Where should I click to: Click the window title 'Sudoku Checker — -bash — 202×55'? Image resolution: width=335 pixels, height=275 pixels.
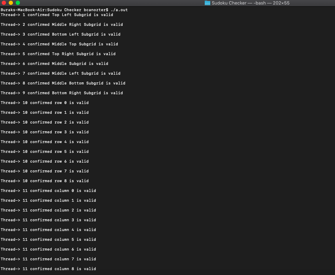coord(250,3)
